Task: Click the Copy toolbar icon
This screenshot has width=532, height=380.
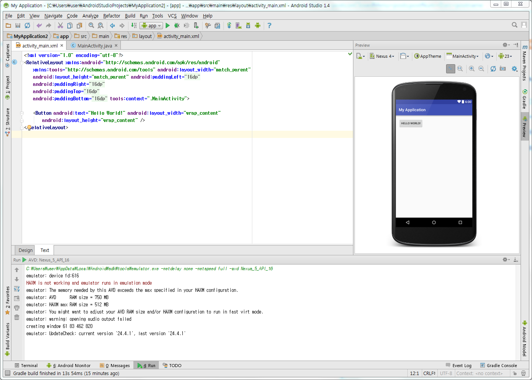Action: [70, 25]
